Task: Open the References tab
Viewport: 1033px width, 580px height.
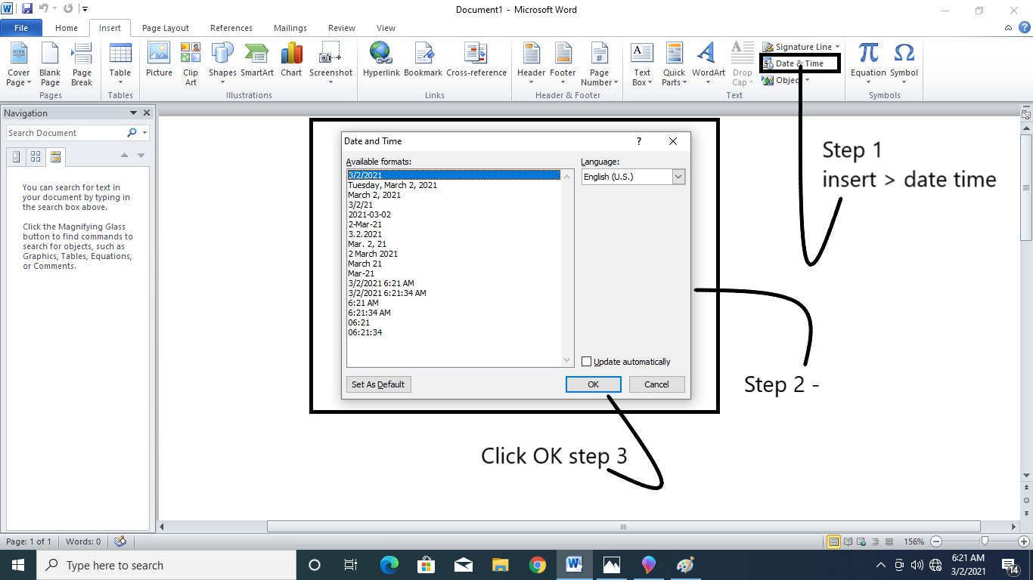Action: click(231, 28)
